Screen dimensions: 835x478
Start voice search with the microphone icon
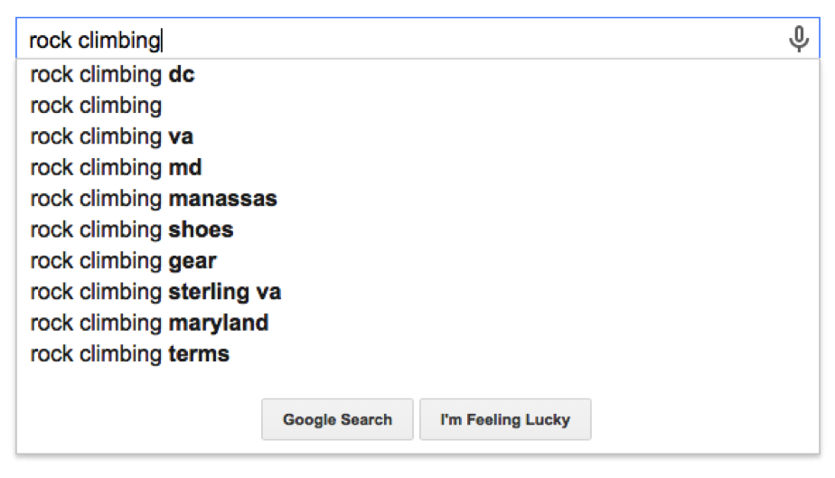coord(798,39)
